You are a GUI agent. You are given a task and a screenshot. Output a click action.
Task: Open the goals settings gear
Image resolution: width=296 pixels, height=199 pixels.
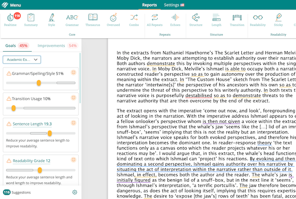(75, 192)
